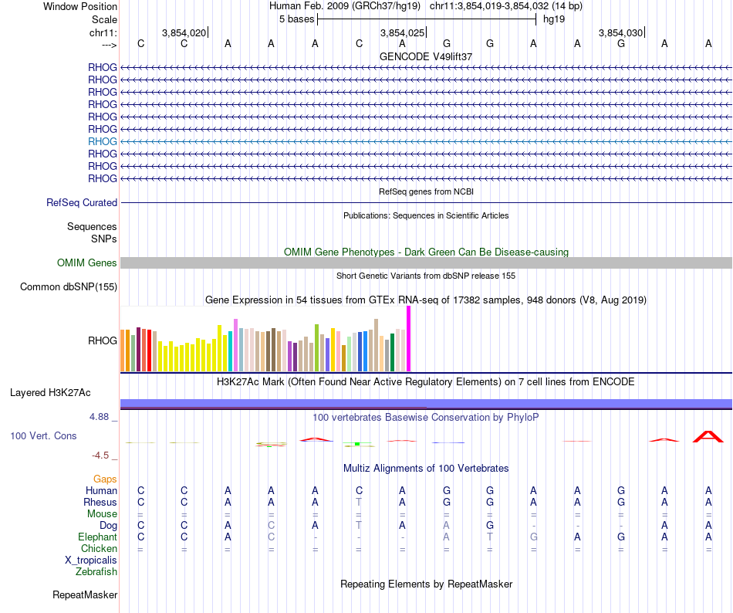
Task: Toggle the ---> base direction arrow
Action: (110, 45)
